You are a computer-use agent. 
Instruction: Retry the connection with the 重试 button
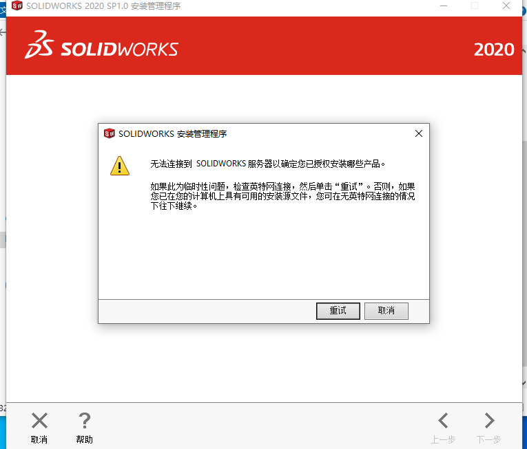click(338, 311)
